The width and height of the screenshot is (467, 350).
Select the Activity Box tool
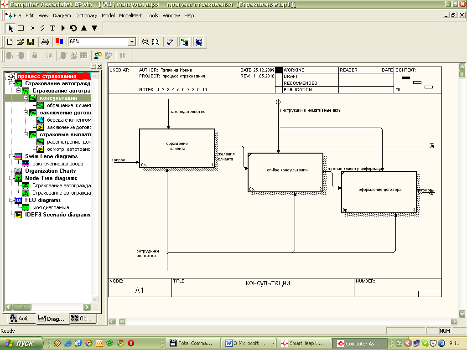pos(21,28)
